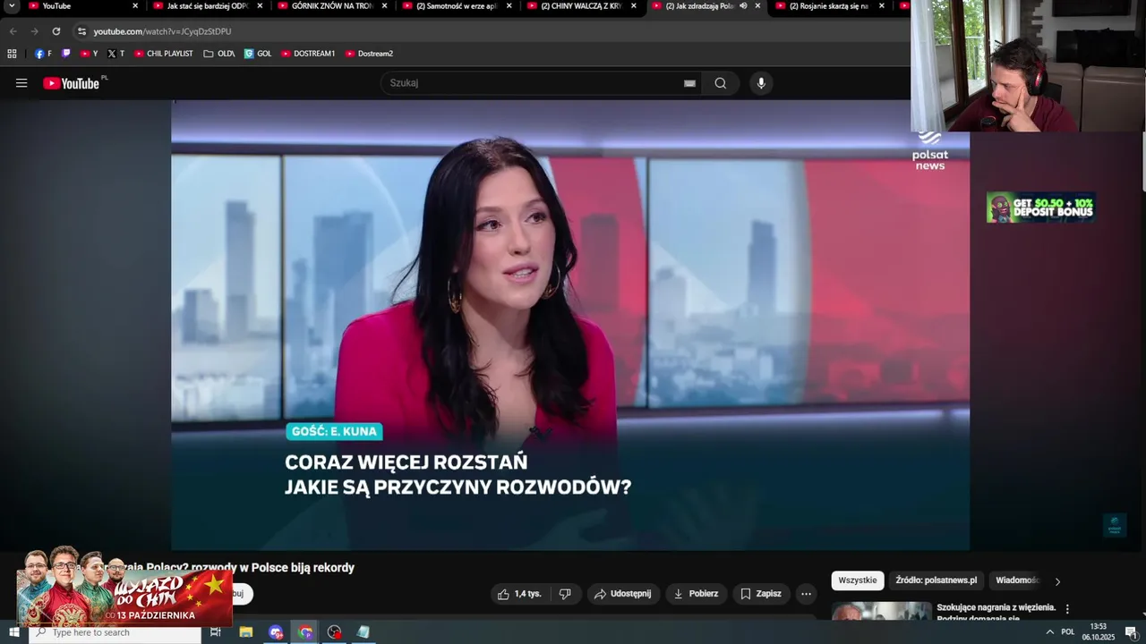Click the video player to pause

pos(570,325)
